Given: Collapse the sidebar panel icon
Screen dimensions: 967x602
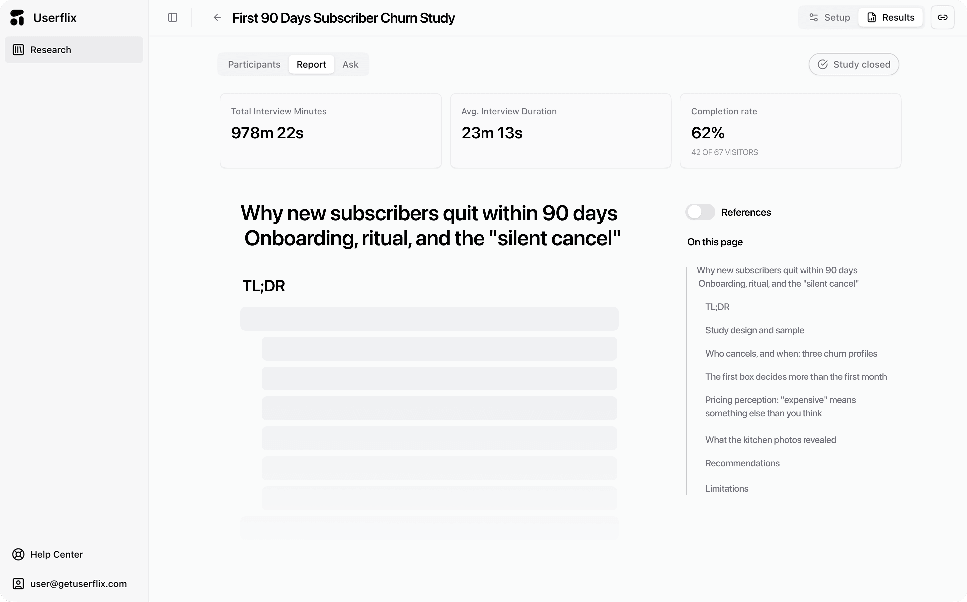Looking at the screenshot, I should point(172,18).
